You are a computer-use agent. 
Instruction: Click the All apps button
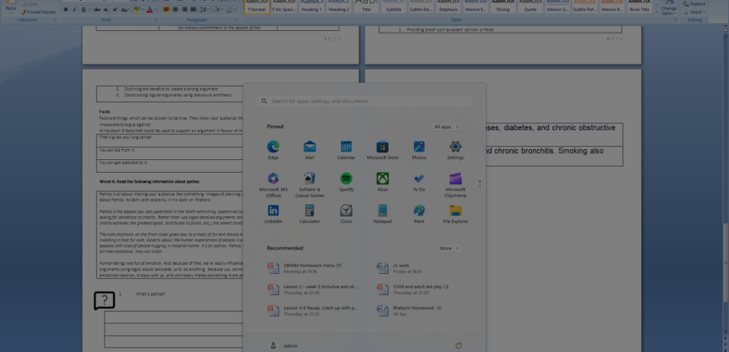coord(447,127)
